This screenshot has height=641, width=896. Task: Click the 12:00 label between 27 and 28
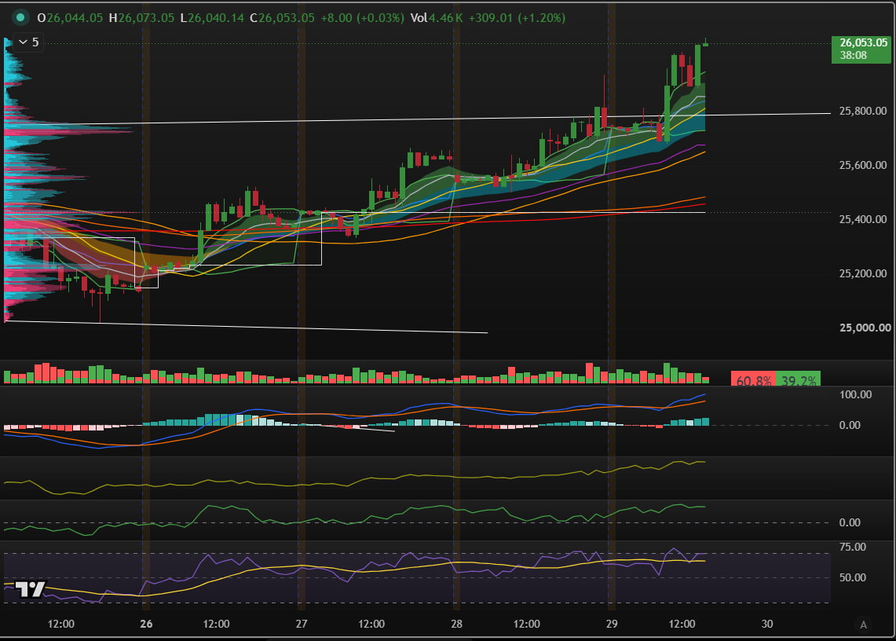(x=371, y=624)
